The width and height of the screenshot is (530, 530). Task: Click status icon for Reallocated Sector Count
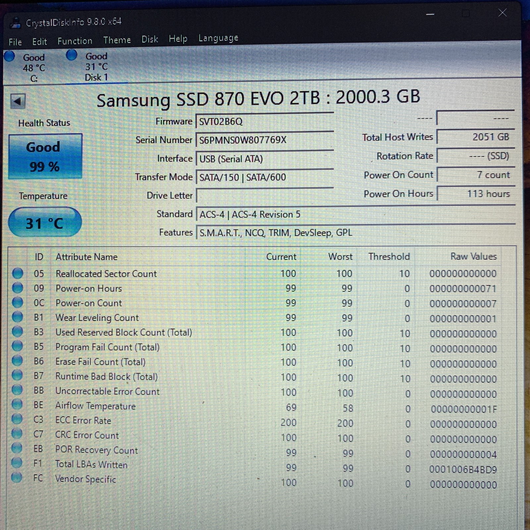pyautogui.click(x=18, y=273)
